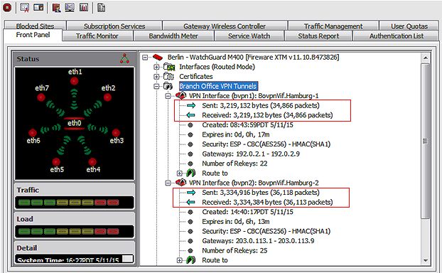Launch Policy Manager from the person icon
Screen dimensions: 442x273
(56, 7)
